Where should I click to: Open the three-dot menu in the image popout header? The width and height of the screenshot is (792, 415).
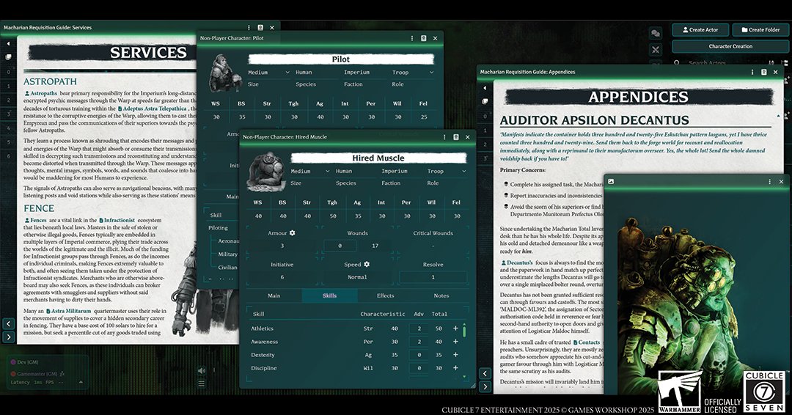click(x=770, y=181)
